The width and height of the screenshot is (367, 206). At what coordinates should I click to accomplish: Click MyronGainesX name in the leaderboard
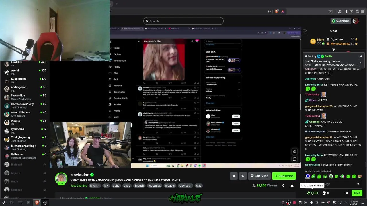click(340, 44)
